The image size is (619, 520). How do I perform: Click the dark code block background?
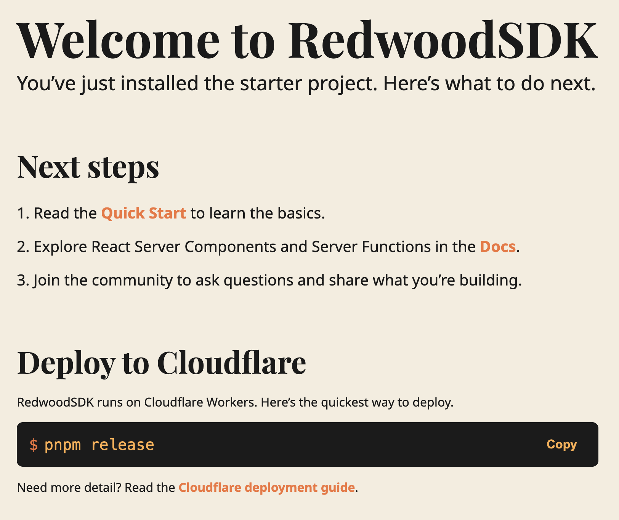click(x=343, y=444)
